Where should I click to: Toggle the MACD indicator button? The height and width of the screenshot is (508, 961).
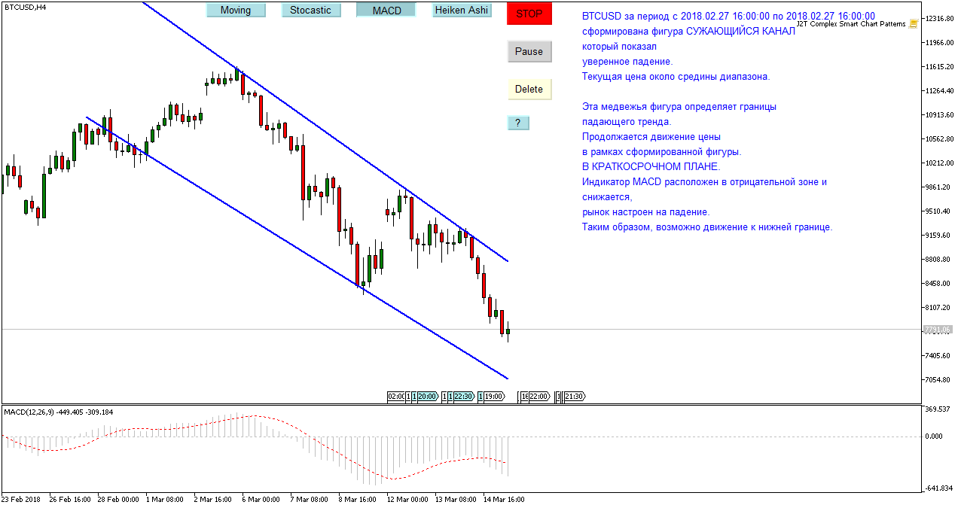(386, 10)
